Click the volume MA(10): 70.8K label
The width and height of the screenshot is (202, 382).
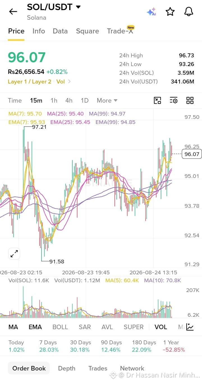162,280
